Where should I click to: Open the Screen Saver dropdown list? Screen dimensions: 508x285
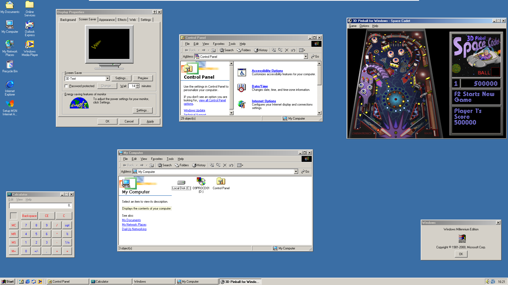pos(107,78)
